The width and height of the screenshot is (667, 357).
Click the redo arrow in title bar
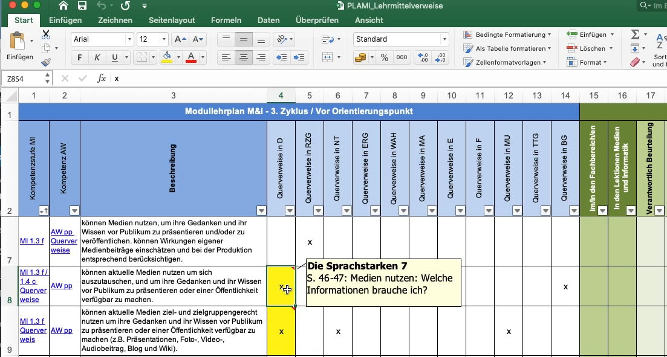[125, 6]
